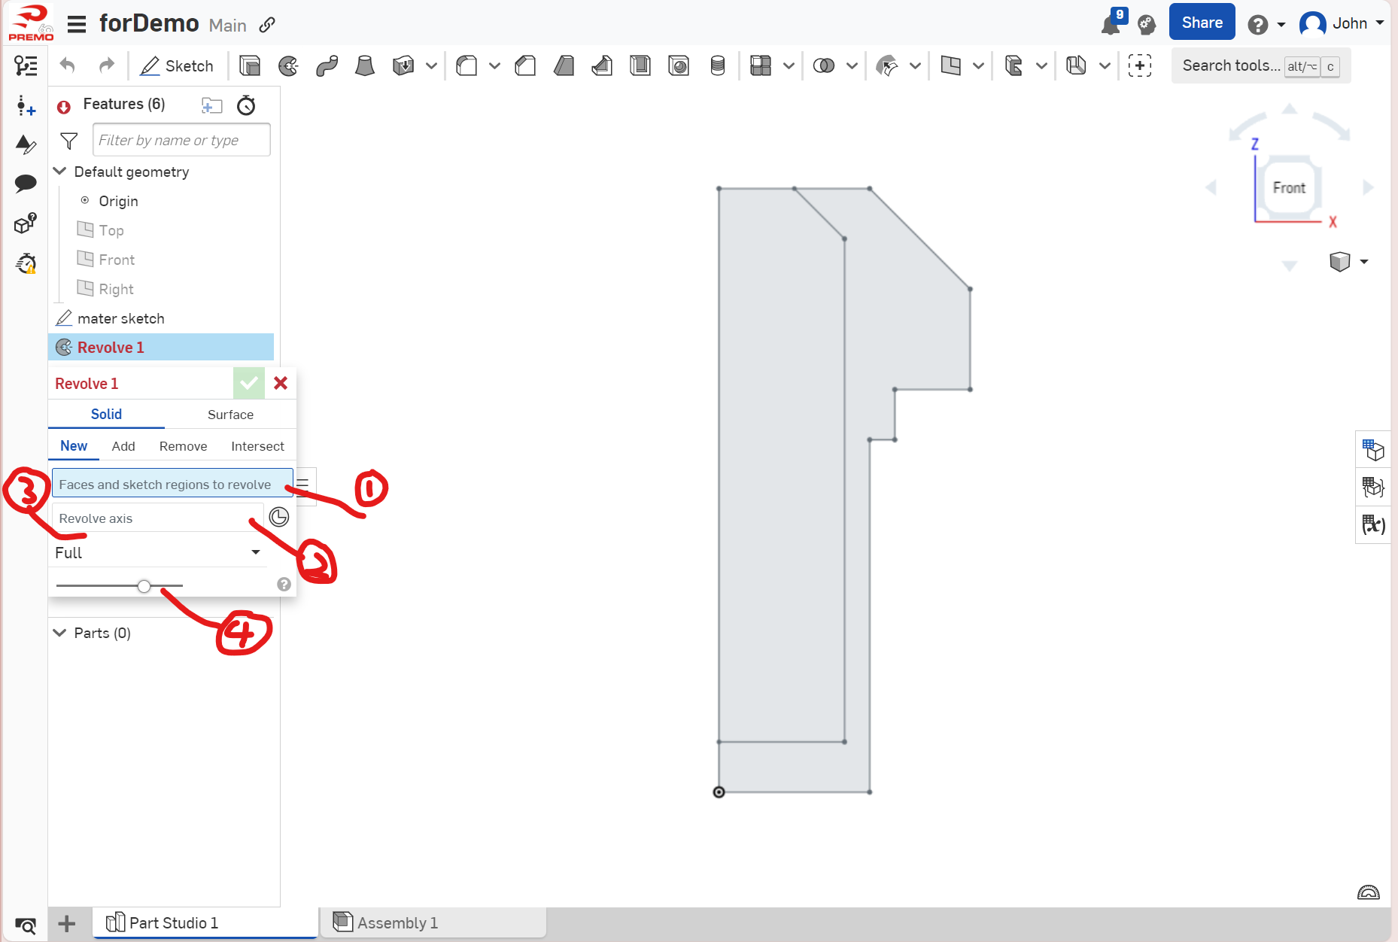Open the notifications bell
1398x942 pixels.
[1110, 25]
